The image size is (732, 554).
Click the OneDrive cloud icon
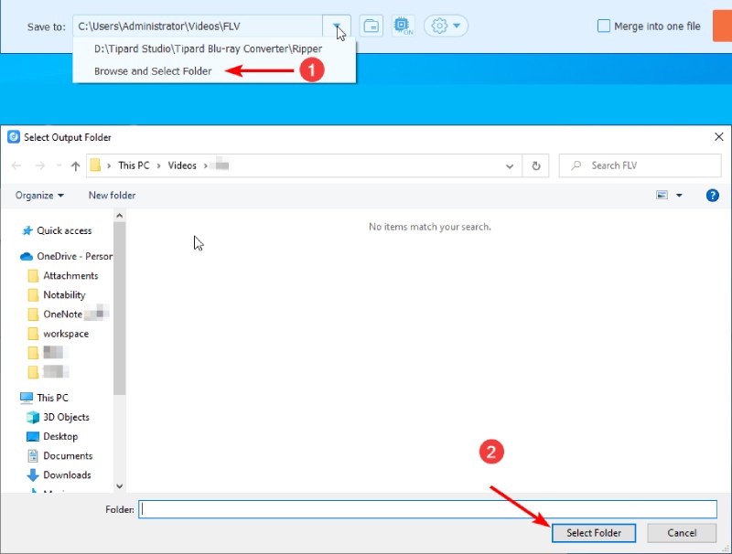click(27, 257)
